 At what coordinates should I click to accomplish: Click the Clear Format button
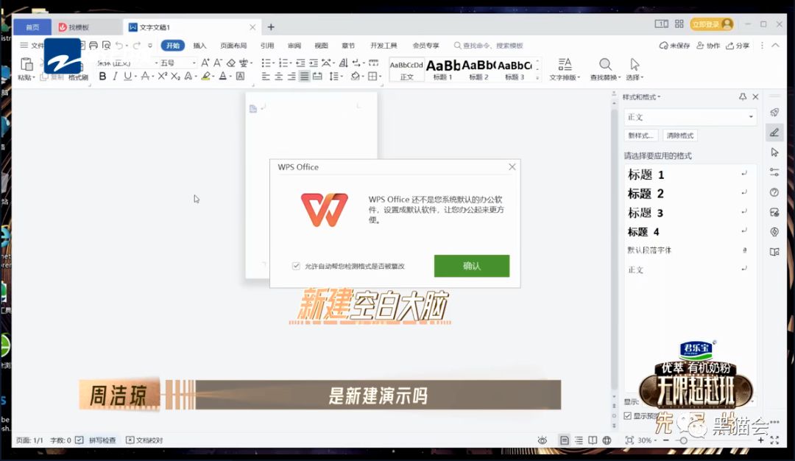point(680,136)
